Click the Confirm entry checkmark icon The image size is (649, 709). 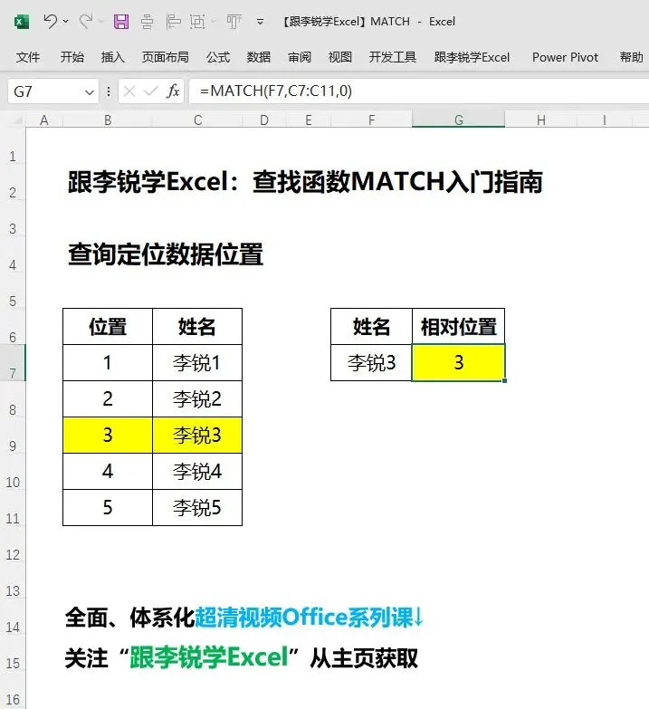(x=150, y=91)
